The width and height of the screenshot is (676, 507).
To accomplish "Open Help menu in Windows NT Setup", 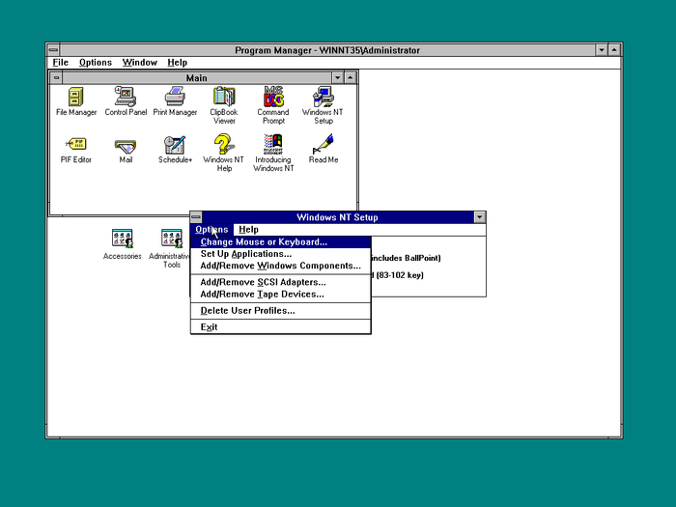I will click(248, 230).
